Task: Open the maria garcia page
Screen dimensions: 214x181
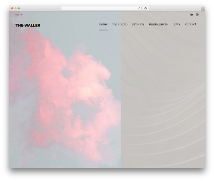Action: point(158,24)
